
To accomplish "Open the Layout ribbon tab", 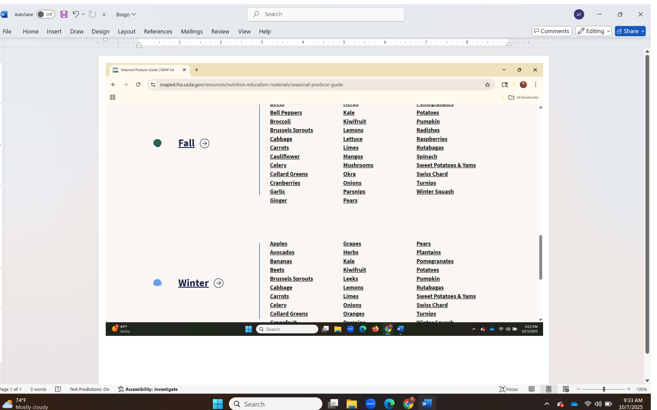I will point(127,31).
